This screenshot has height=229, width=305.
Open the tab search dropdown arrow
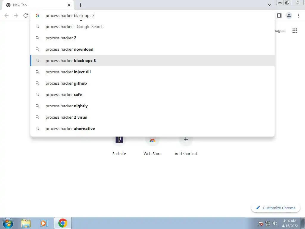tap(269, 5)
